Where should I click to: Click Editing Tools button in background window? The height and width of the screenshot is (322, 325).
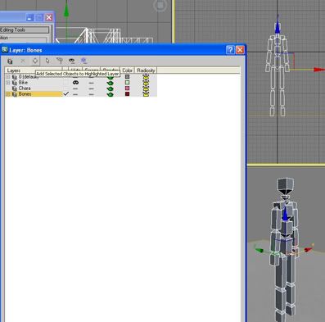pyautogui.click(x=25, y=29)
